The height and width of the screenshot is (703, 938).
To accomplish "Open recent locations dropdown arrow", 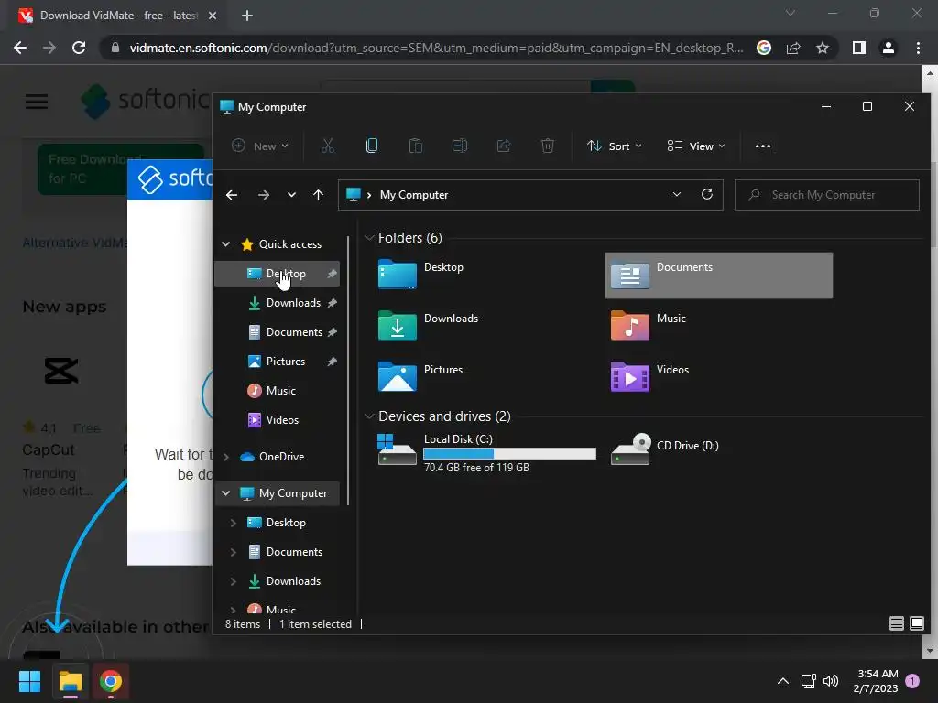I will (291, 195).
